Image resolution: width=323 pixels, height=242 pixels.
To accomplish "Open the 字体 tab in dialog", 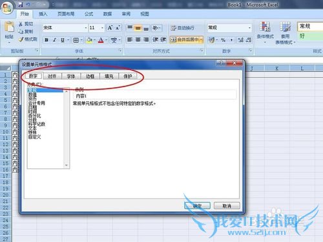I will pos(71,76).
